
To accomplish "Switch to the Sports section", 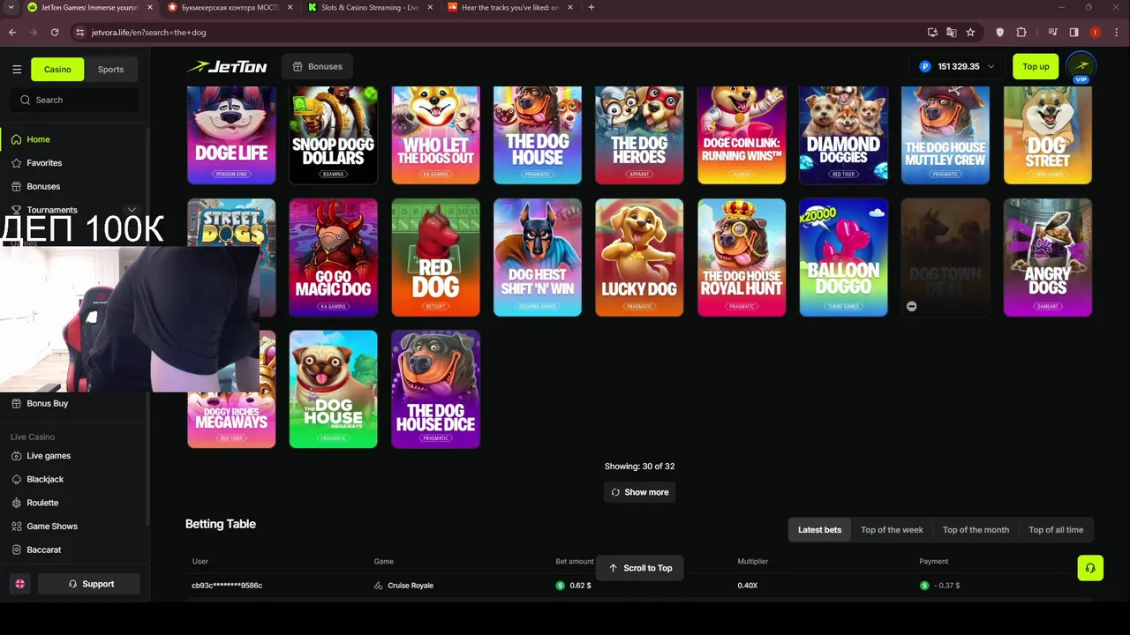I will 110,69.
